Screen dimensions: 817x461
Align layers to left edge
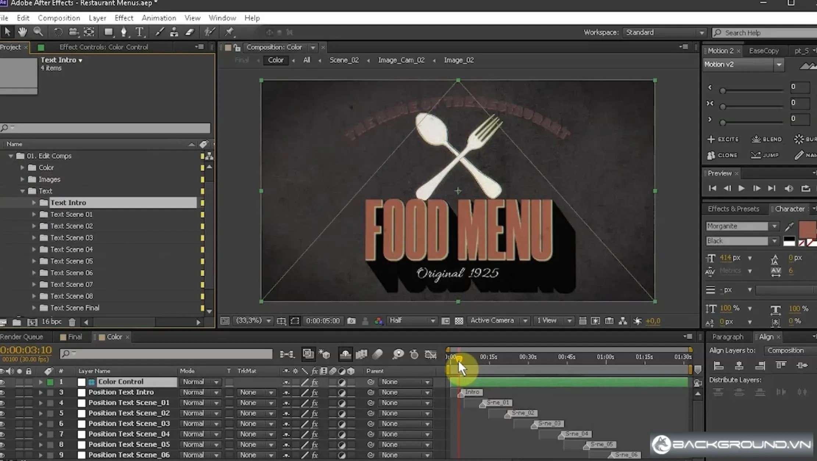coord(718,365)
